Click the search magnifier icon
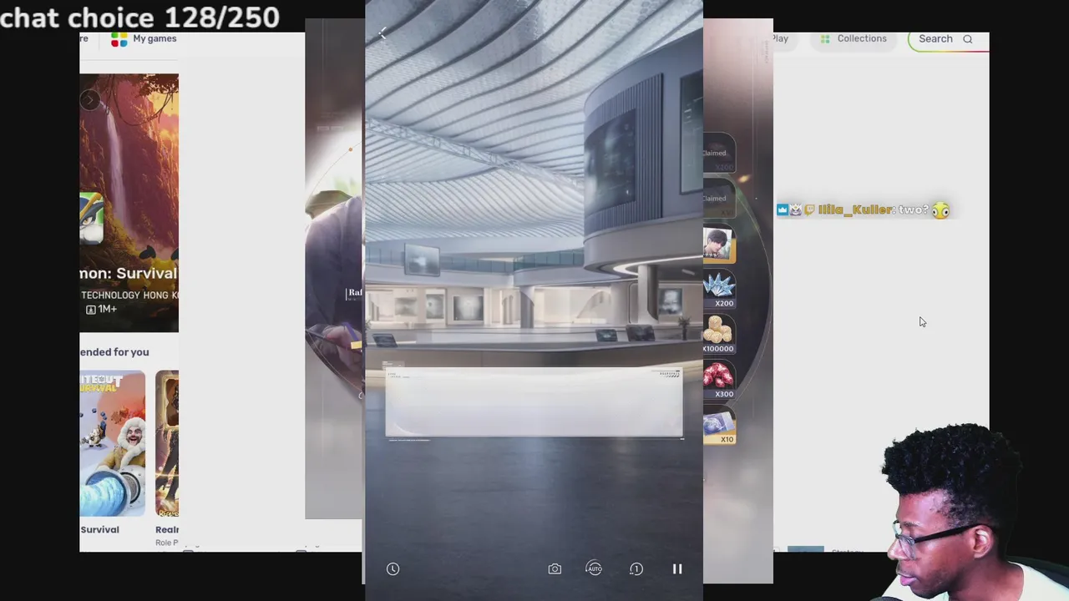1069x601 pixels. [968, 39]
